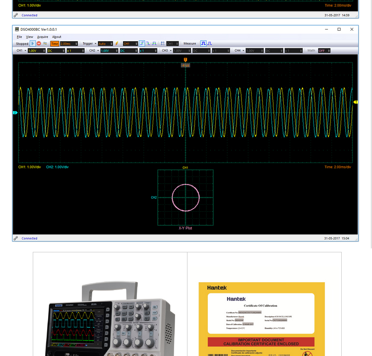Click the orange trigger position marker at top

186,59
